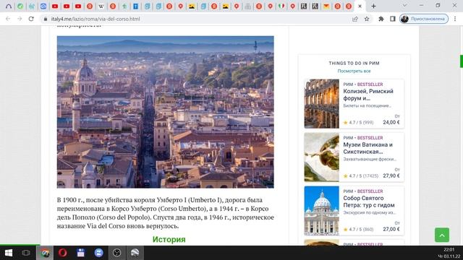Go forward to the next page
This screenshot has width=463, height=260.
click(x=20, y=19)
